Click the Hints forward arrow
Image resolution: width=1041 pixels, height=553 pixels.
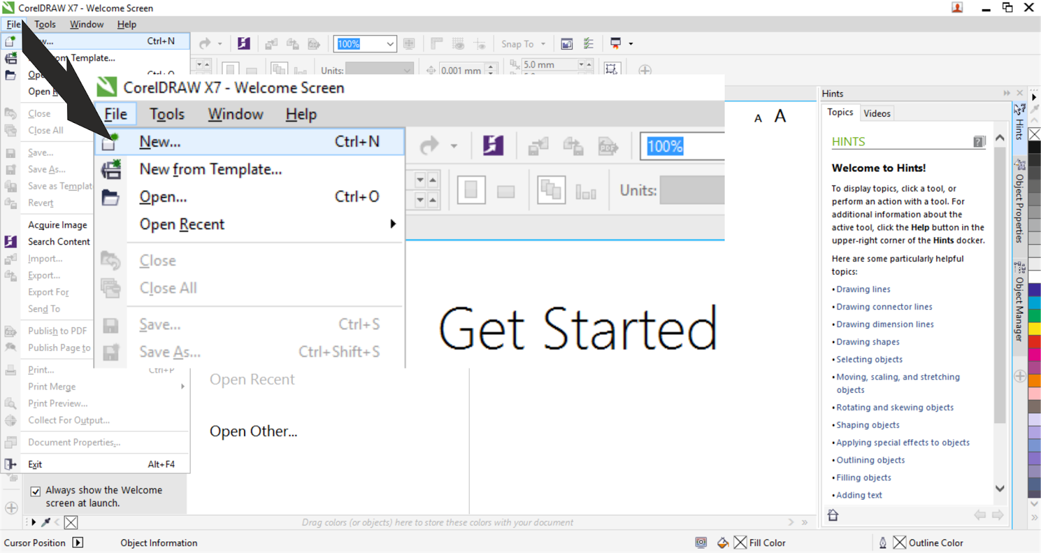pyautogui.click(x=997, y=515)
